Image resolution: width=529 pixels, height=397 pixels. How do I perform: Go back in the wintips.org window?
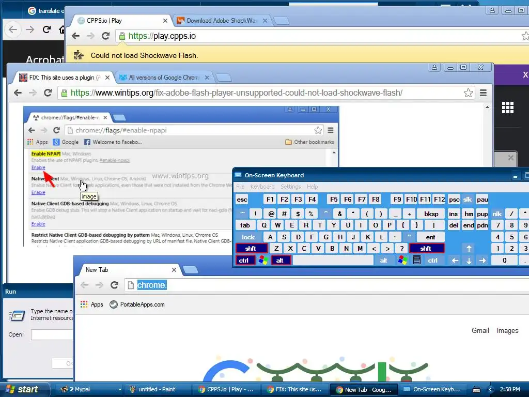(x=18, y=93)
